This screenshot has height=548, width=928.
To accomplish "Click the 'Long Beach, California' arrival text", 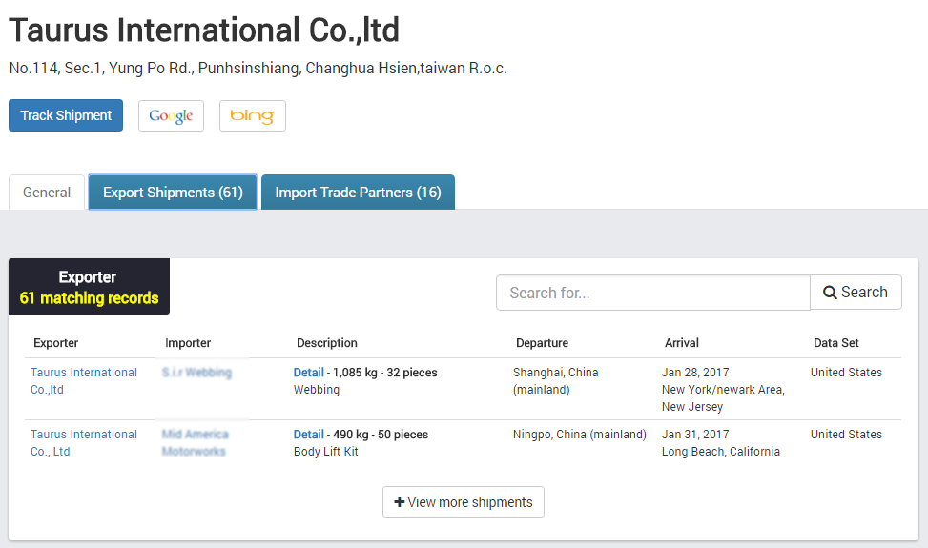I will click(721, 452).
